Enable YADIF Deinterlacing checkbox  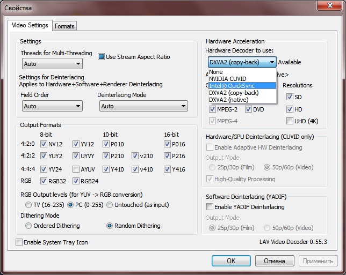210,207
